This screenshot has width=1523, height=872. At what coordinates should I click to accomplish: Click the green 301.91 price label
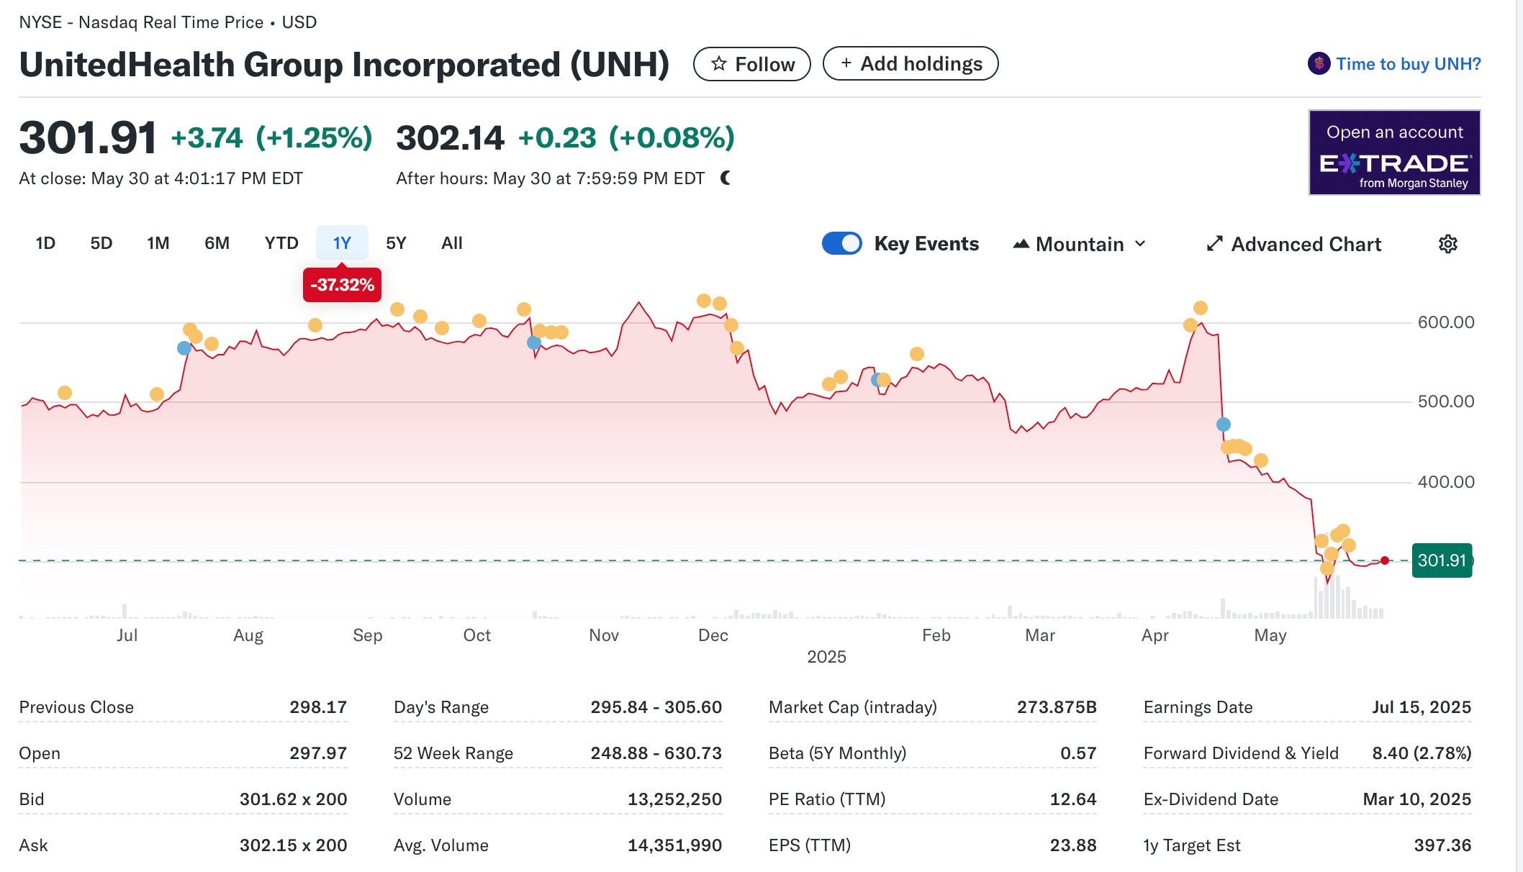tap(1442, 560)
